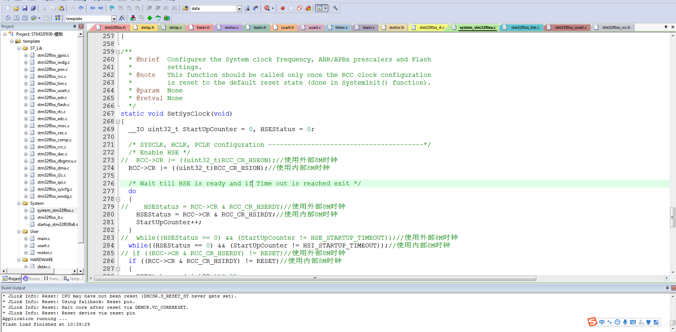Save the current file
Viewport: 676px width, 332px height.
point(25,8)
